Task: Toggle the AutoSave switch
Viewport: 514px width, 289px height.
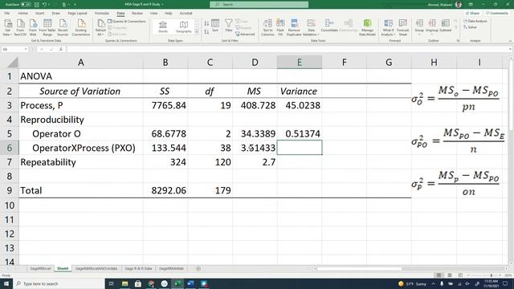Action: (x=26, y=5)
